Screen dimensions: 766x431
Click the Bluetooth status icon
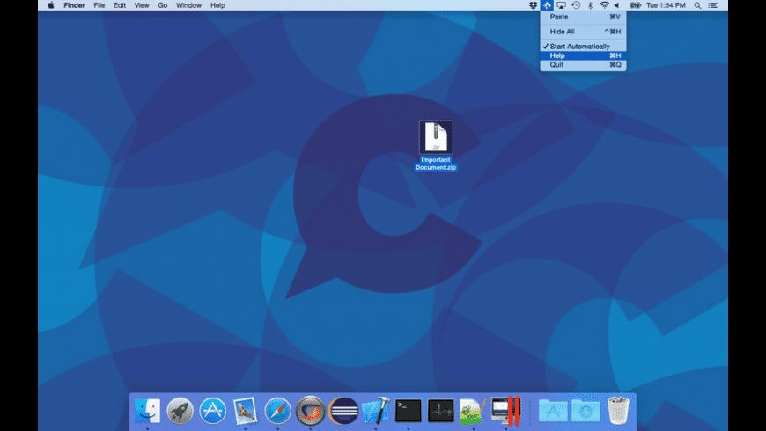(x=590, y=5)
